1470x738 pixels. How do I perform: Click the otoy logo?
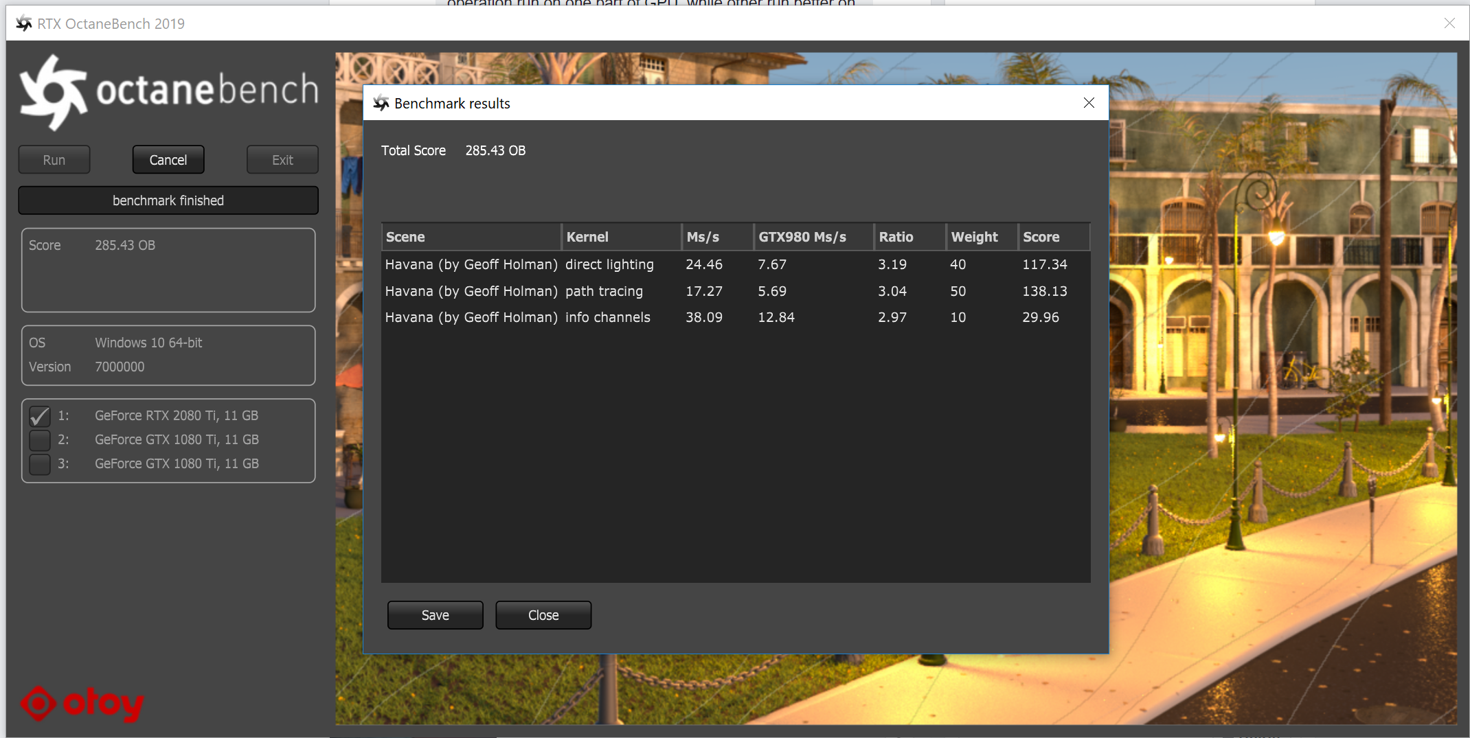82,703
